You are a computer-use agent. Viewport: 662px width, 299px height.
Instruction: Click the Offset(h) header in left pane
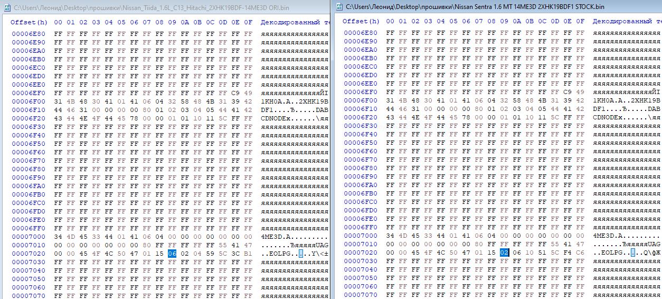(29, 22)
